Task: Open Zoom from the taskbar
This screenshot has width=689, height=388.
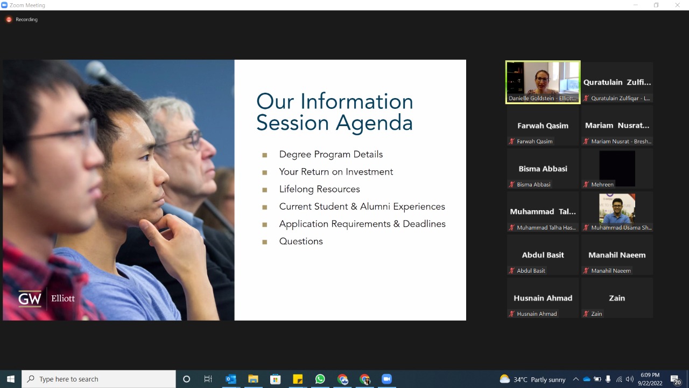Action: [x=386, y=379]
